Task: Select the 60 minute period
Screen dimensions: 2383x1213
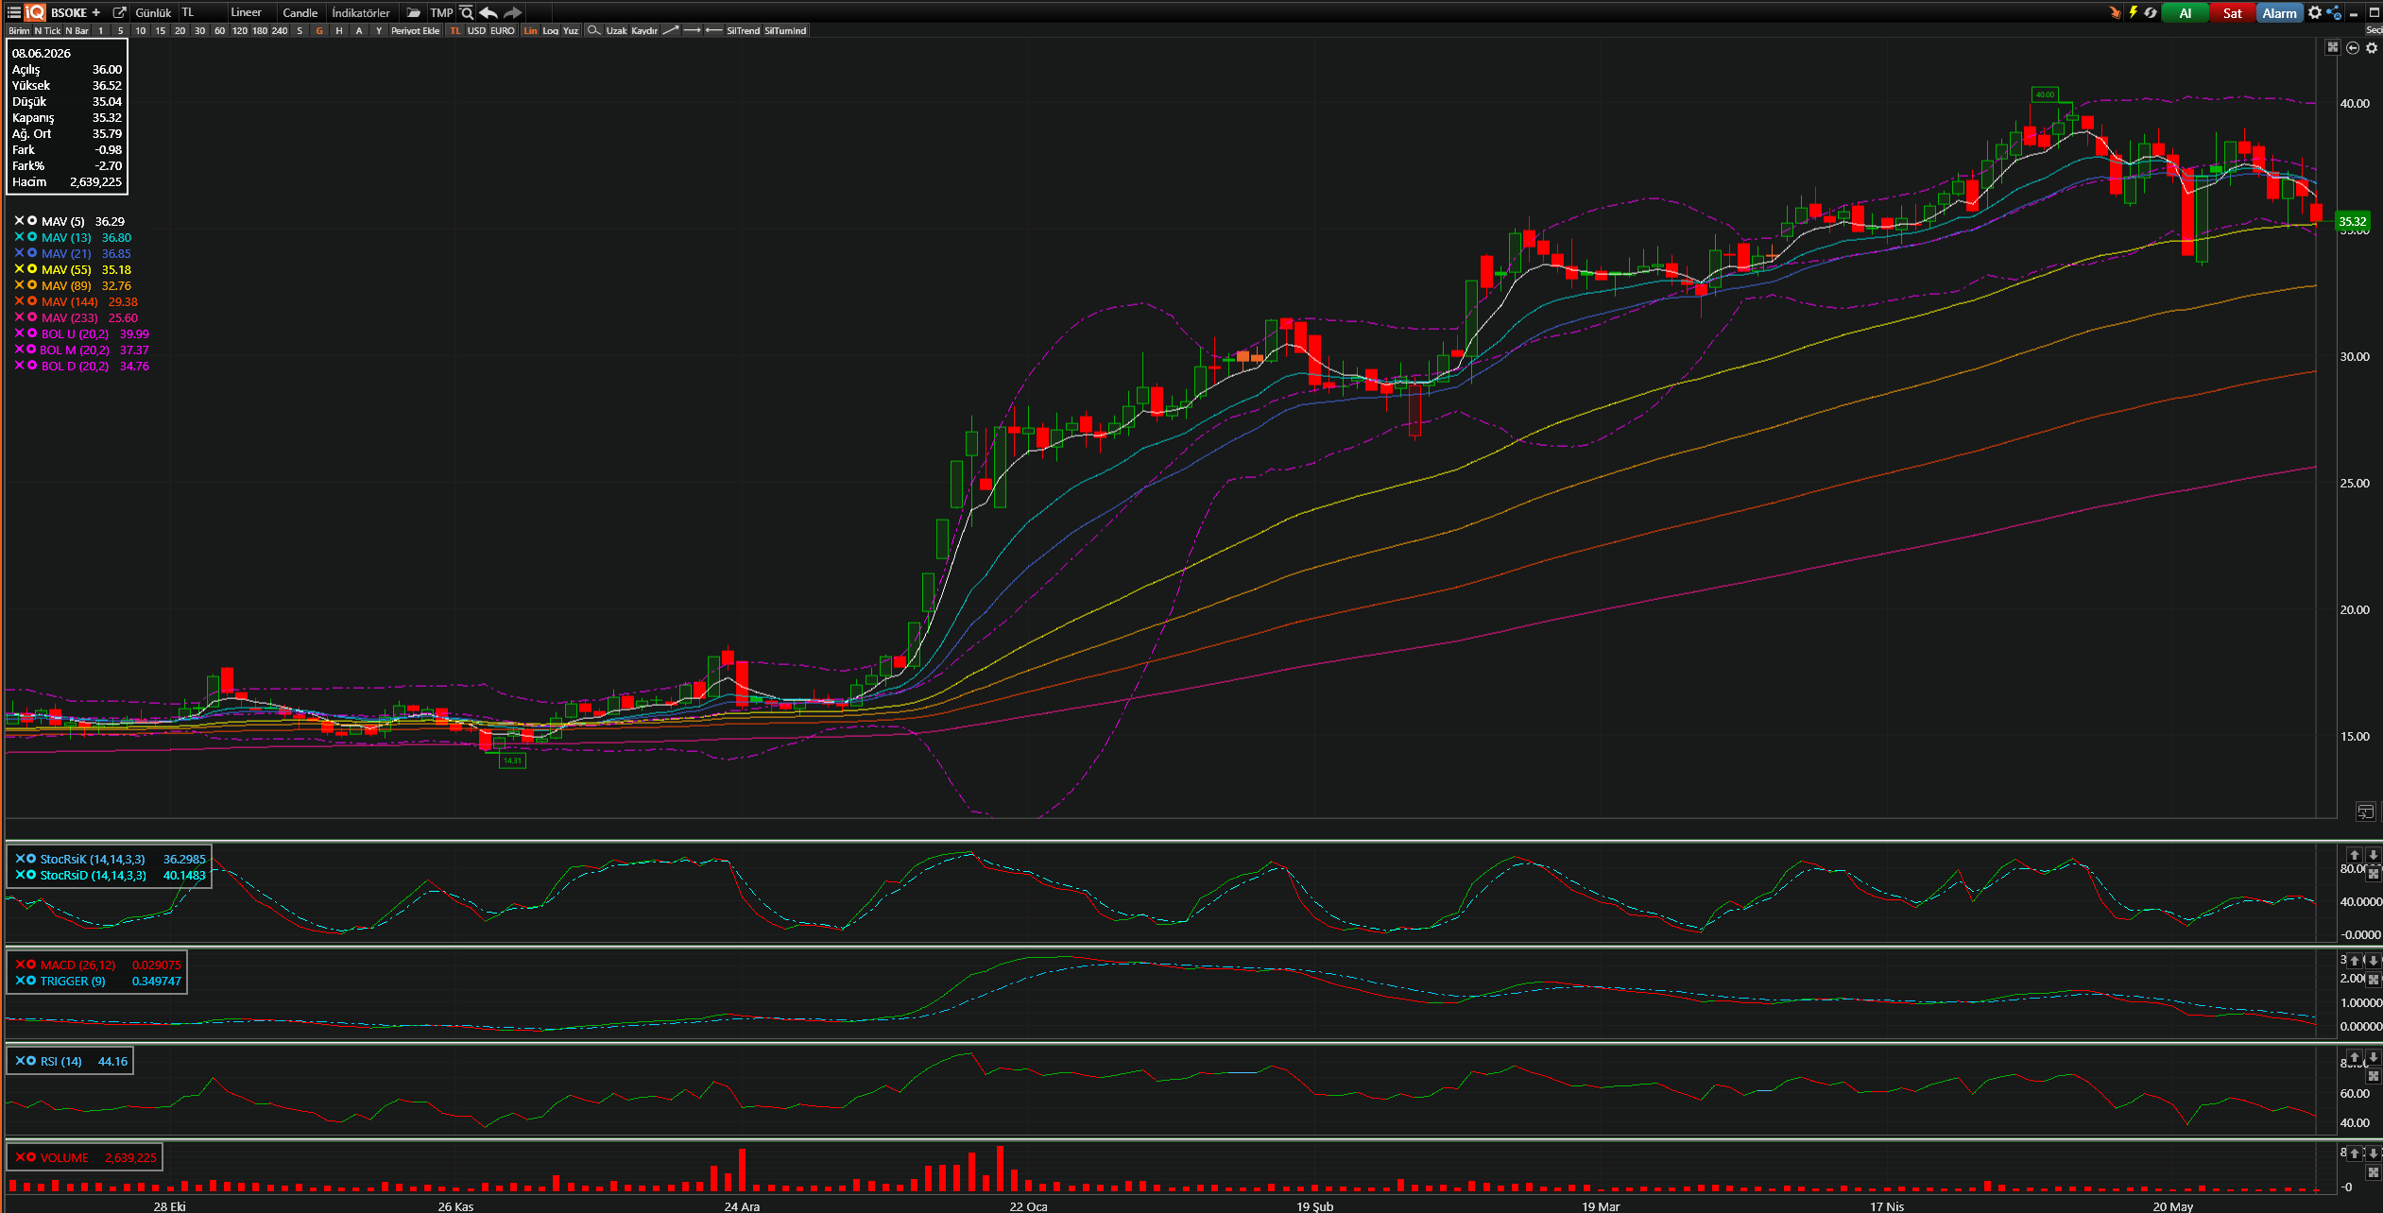Action: pyautogui.click(x=219, y=30)
